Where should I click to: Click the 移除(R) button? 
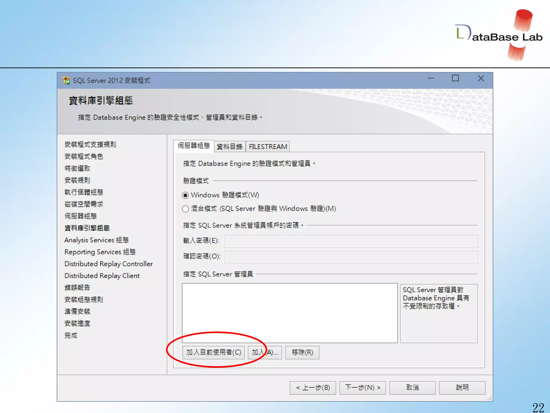[302, 353]
